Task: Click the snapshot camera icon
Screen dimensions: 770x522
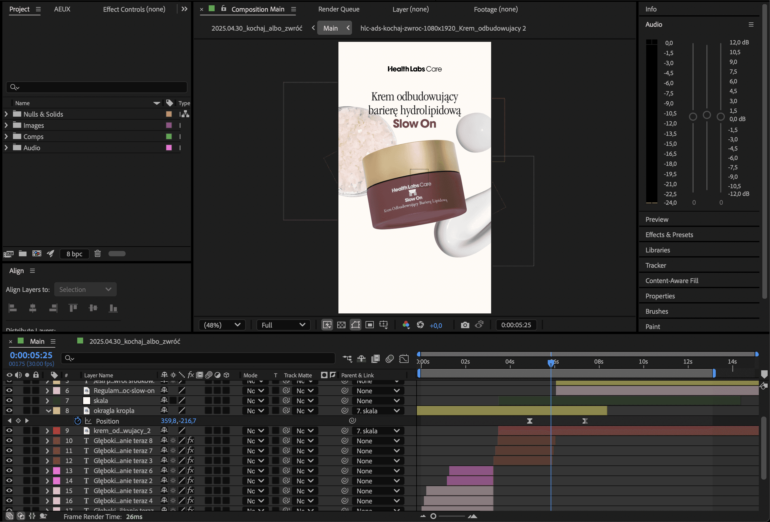Action: 465,325
